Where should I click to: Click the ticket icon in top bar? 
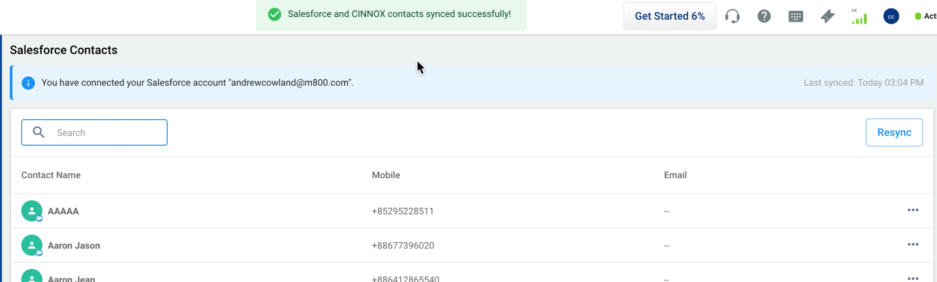827,16
